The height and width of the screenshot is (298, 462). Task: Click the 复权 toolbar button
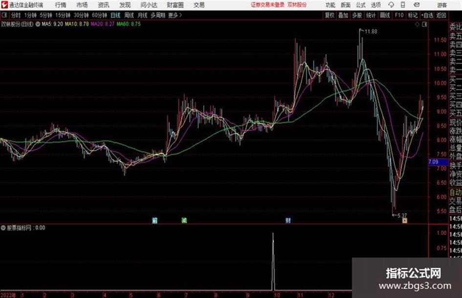point(330,15)
